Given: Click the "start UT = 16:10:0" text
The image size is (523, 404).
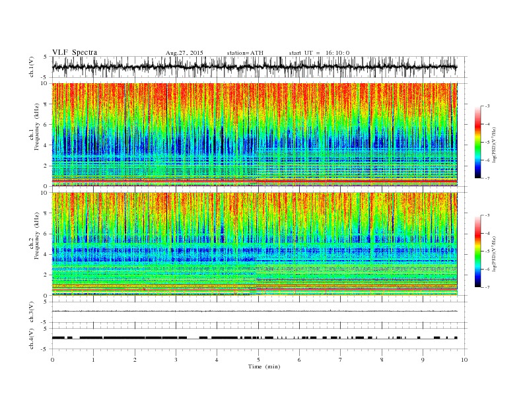Looking at the screenshot, I should [x=319, y=53].
